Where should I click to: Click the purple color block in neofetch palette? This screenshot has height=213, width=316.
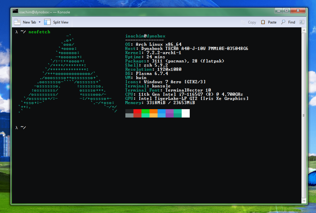coord(169,111)
